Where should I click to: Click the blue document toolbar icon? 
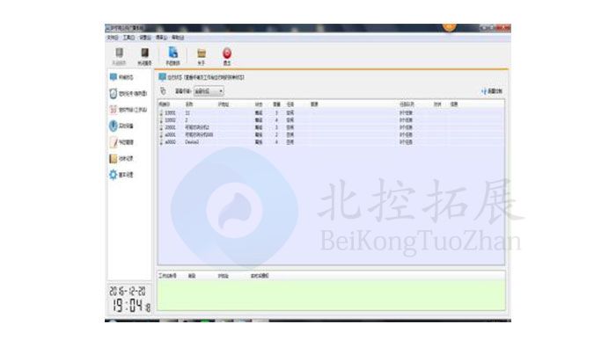pos(172,56)
